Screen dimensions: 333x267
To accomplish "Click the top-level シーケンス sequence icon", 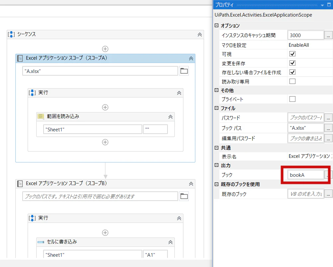I will [11, 34].
